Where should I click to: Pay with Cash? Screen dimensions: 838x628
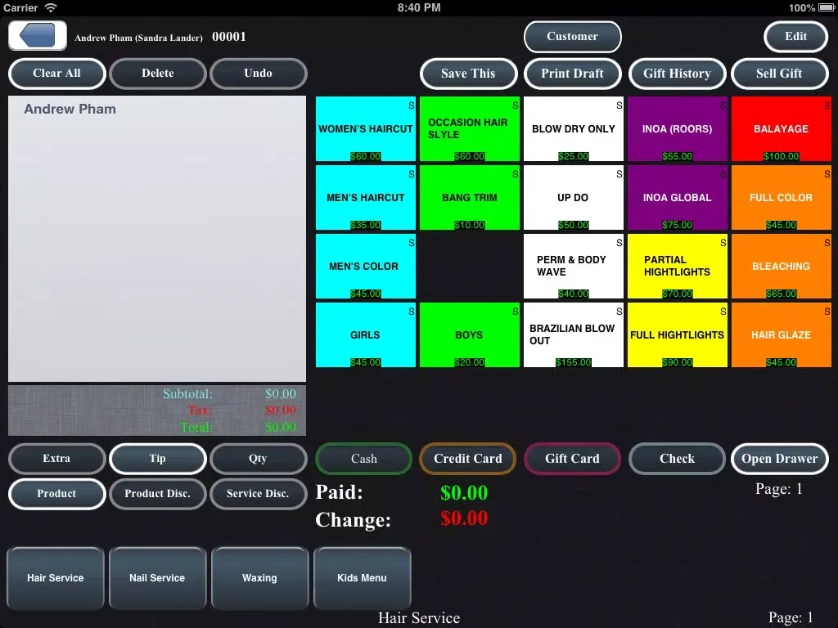[x=364, y=459]
